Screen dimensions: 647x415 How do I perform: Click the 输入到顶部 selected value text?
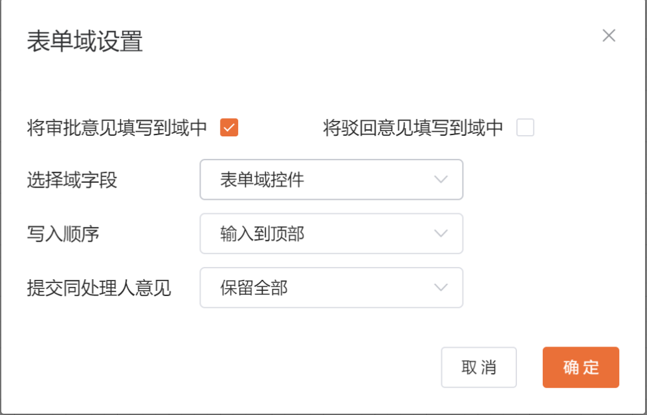[262, 233]
